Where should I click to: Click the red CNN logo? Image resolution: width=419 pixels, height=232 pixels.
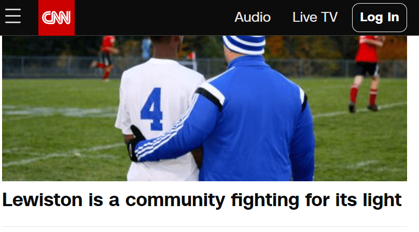point(57,18)
